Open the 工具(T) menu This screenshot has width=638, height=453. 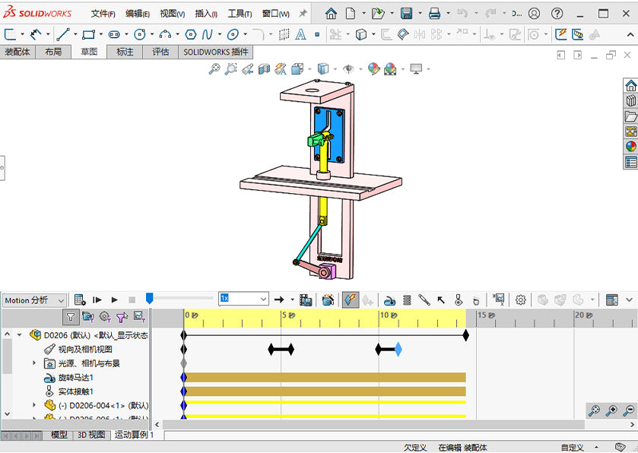pyautogui.click(x=240, y=14)
